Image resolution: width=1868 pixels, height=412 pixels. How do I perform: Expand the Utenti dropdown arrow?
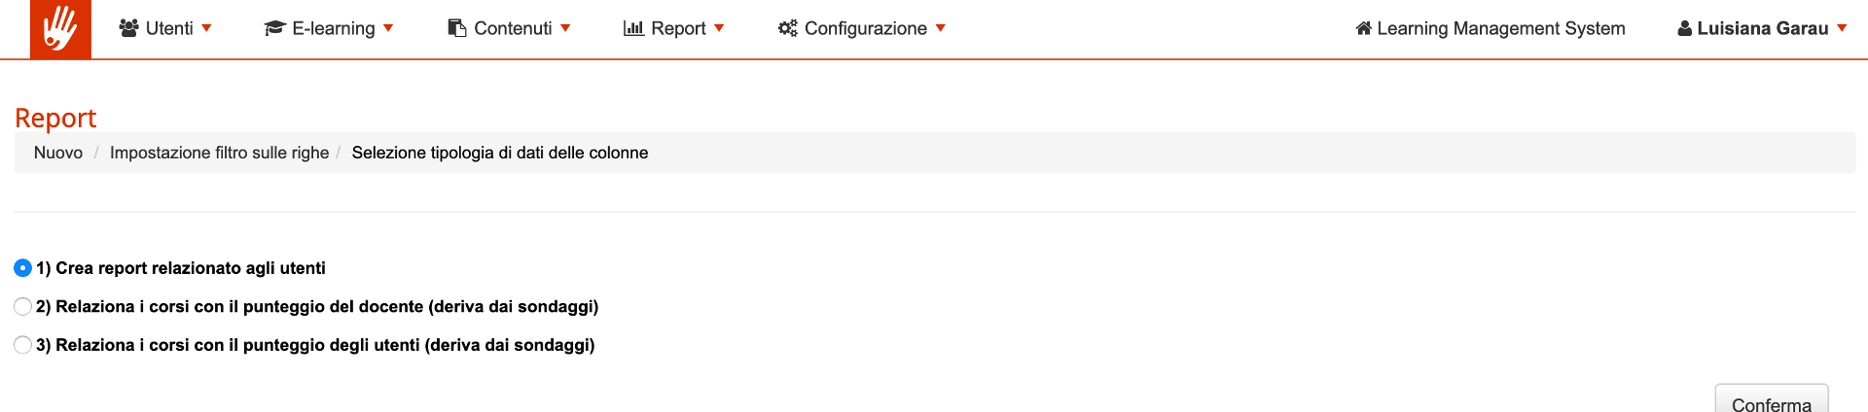(x=206, y=28)
